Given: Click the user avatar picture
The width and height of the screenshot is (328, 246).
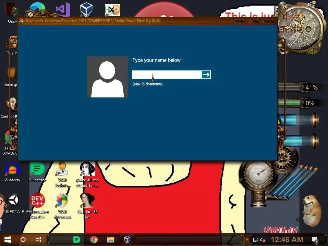Looking at the screenshot, I should pos(107,77).
